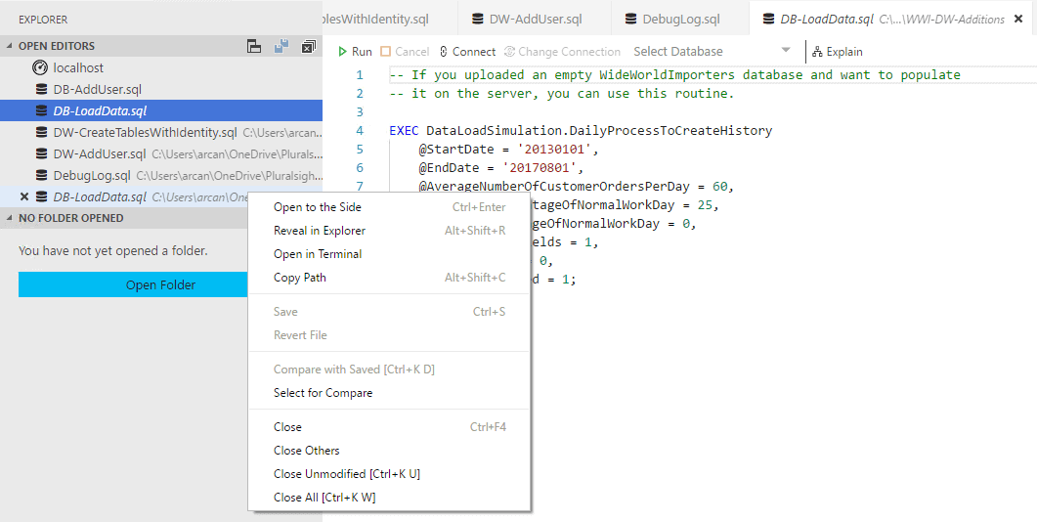Close the hovered DB-LoadData.sql editor entry
This screenshot has width=1037, height=522.
click(x=24, y=197)
